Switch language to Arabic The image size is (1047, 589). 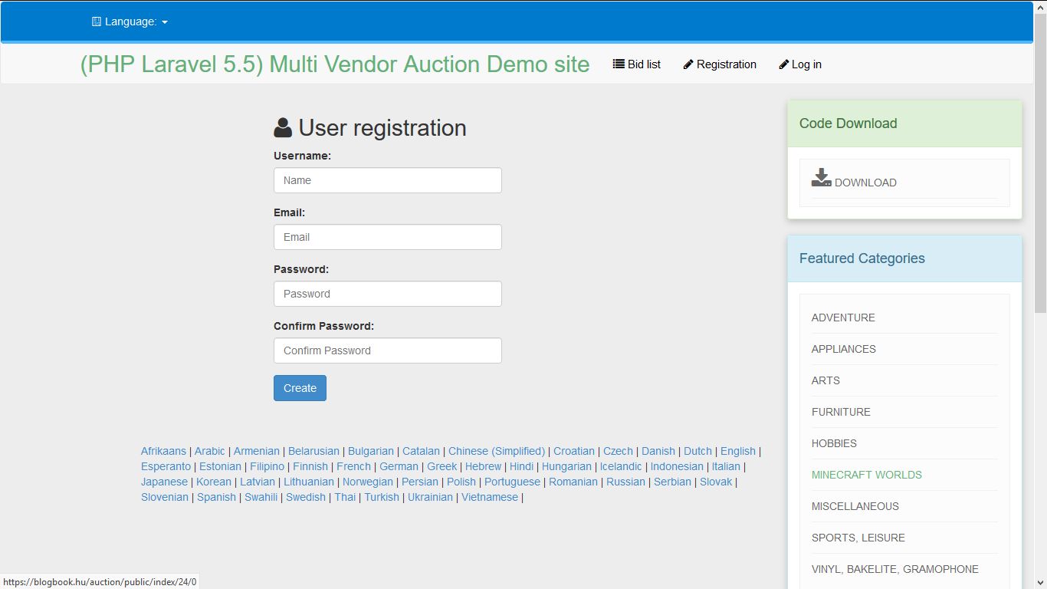(210, 451)
